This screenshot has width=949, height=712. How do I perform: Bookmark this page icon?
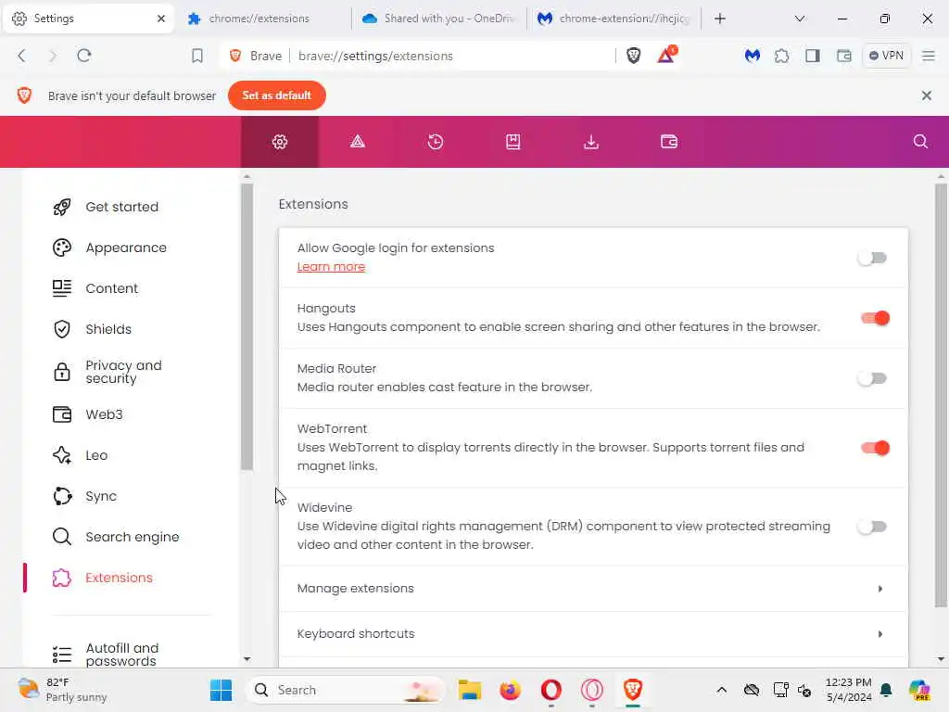click(196, 56)
